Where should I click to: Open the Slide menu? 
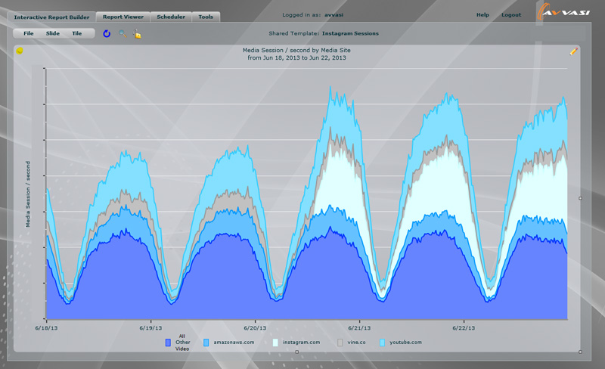53,33
